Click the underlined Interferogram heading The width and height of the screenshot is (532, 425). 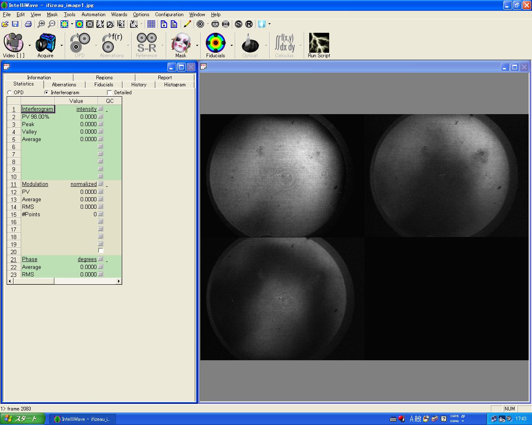[37, 109]
